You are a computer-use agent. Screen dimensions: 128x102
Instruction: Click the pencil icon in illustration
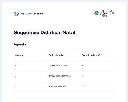(110, 12)
